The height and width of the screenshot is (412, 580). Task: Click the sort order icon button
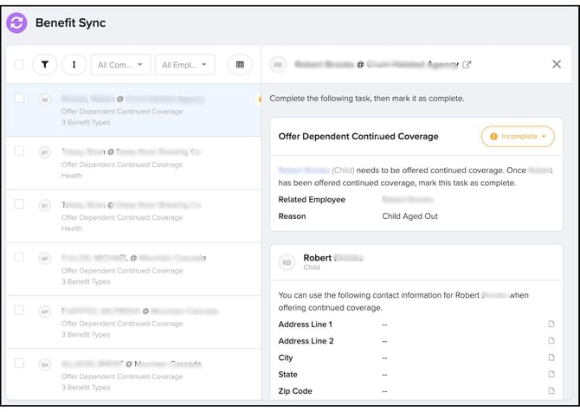74,64
